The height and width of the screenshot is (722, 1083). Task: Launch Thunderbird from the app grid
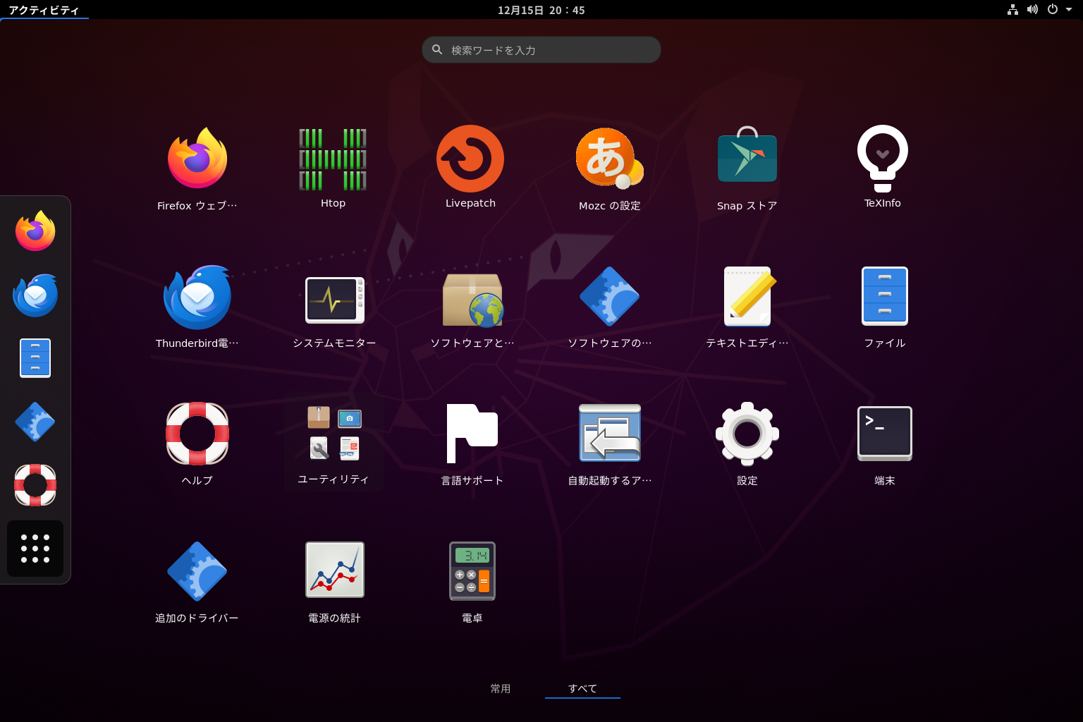(x=197, y=297)
